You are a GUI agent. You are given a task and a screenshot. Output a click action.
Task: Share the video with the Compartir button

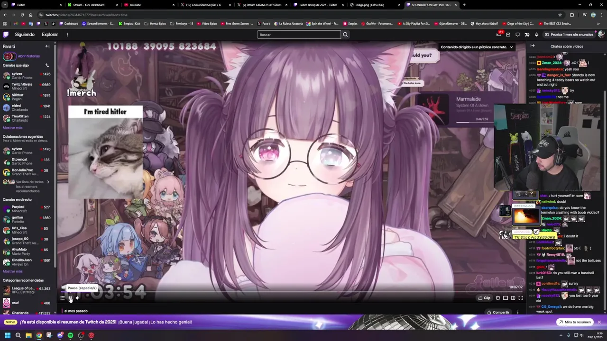tap(498, 312)
